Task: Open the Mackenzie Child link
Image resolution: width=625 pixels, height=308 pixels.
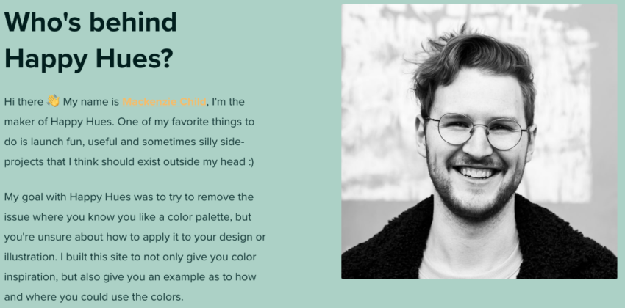Action: (165, 101)
